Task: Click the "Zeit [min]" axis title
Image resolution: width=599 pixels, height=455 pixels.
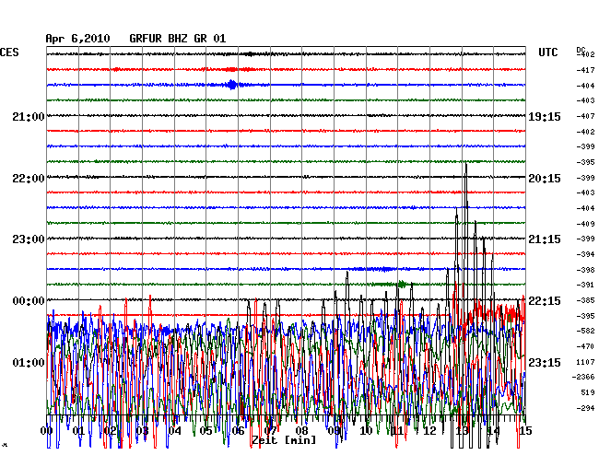Action: click(284, 440)
